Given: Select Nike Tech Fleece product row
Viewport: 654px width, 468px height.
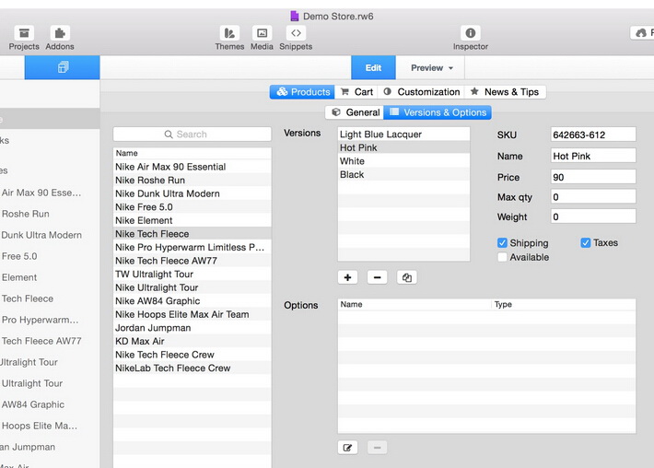Looking at the screenshot, I should click(192, 234).
